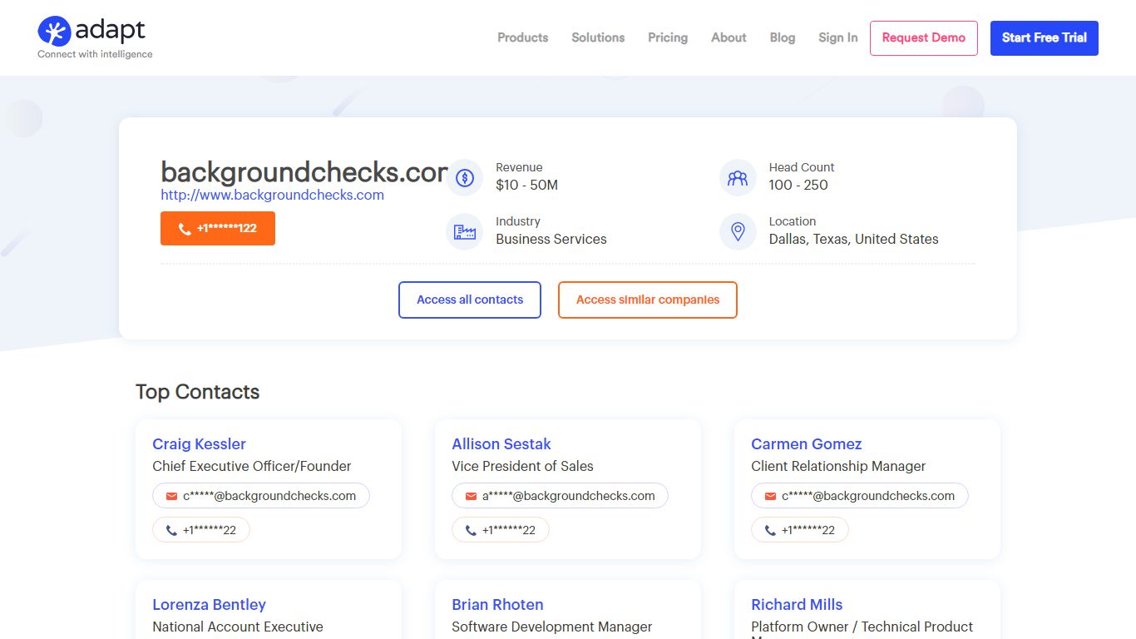This screenshot has height=639, width=1136.
Task: Click the Request Demo button
Action: 924,38
